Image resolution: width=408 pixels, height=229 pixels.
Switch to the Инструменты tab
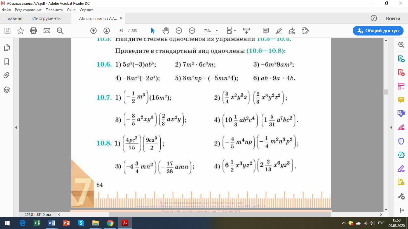click(x=47, y=18)
